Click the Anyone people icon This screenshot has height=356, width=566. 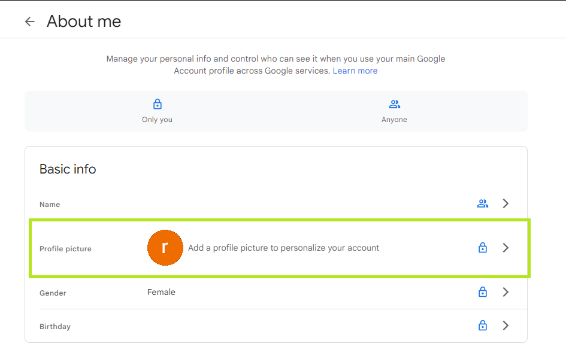[x=395, y=104]
